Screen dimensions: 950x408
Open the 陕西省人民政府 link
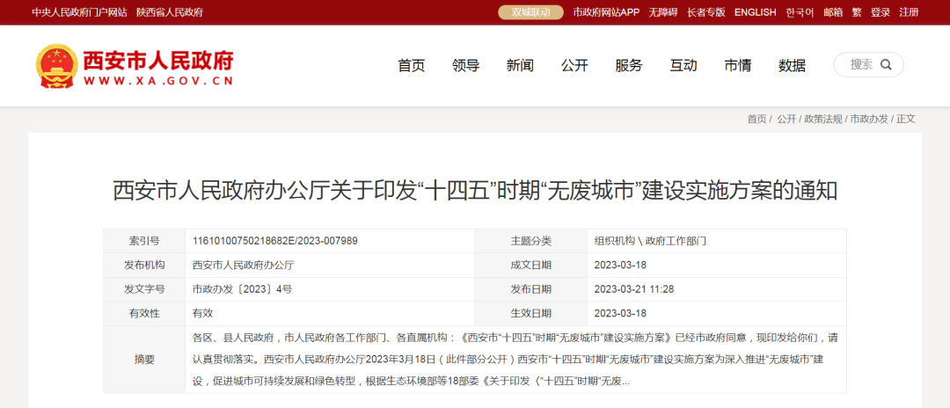[x=170, y=12]
